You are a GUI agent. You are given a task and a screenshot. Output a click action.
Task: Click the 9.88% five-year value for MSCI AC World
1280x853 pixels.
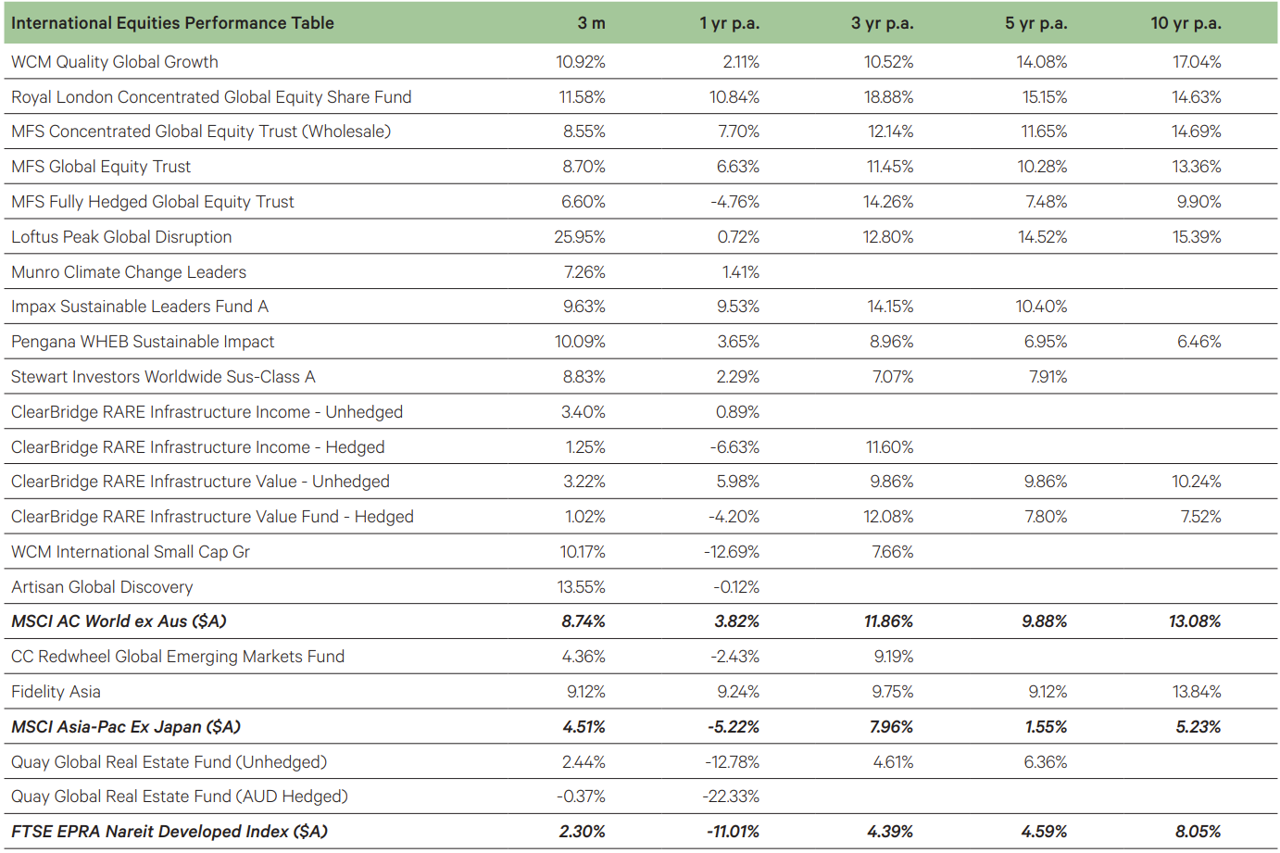1045,621
